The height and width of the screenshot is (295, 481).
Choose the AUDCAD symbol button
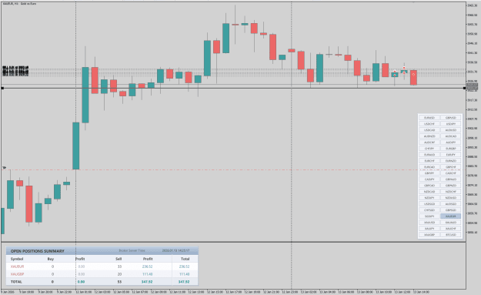450,136
